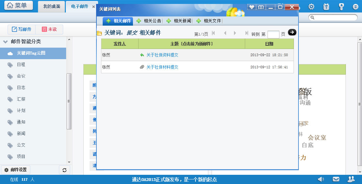Open the email 关于社保资料提交

[162, 55]
